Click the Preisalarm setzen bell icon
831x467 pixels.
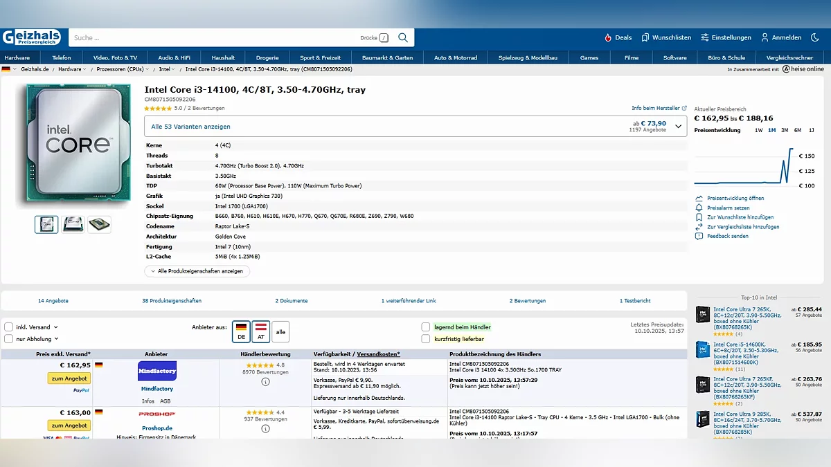pyautogui.click(x=699, y=208)
